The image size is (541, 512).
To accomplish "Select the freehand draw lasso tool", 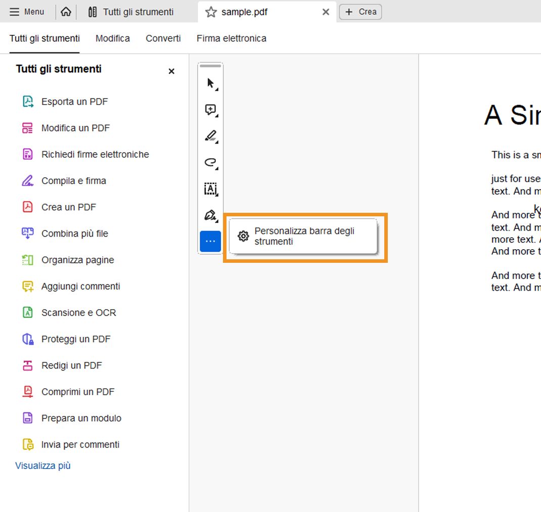I will pos(210,163).
